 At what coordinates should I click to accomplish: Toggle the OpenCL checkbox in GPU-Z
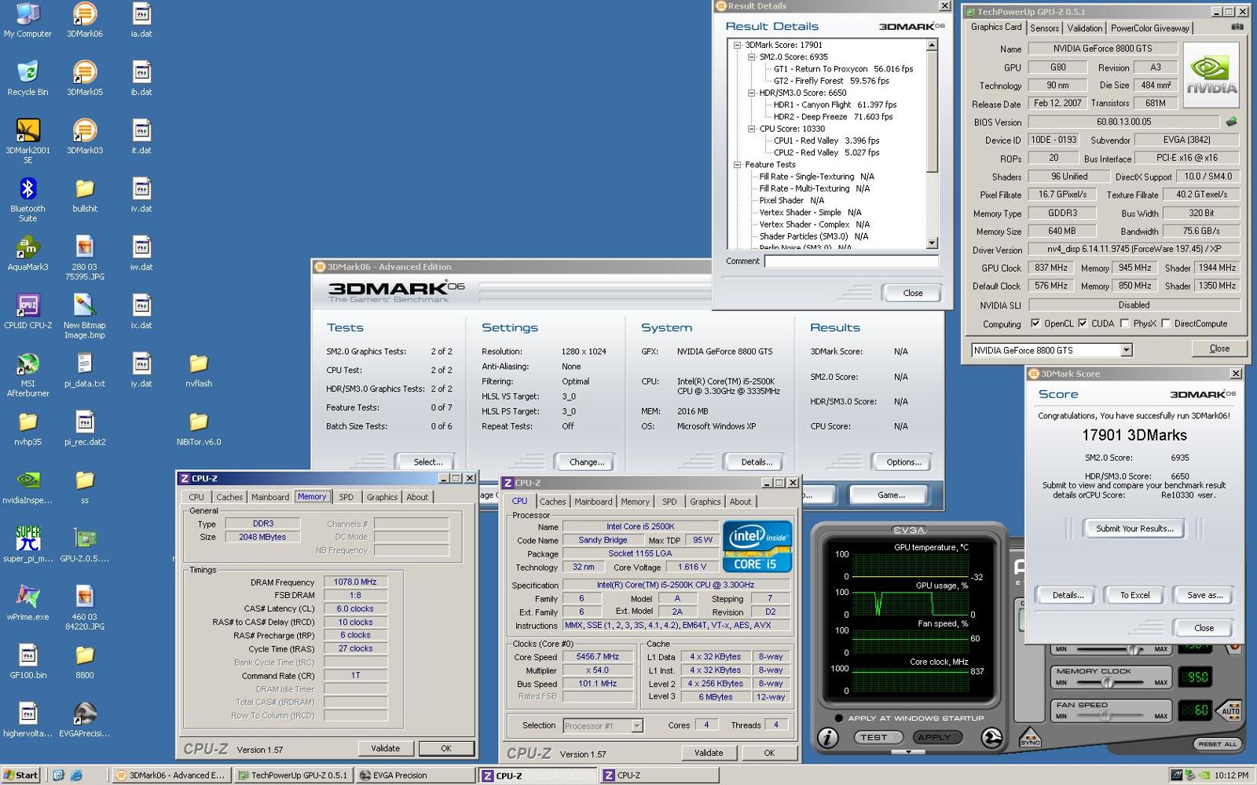tap(1035, 323)
